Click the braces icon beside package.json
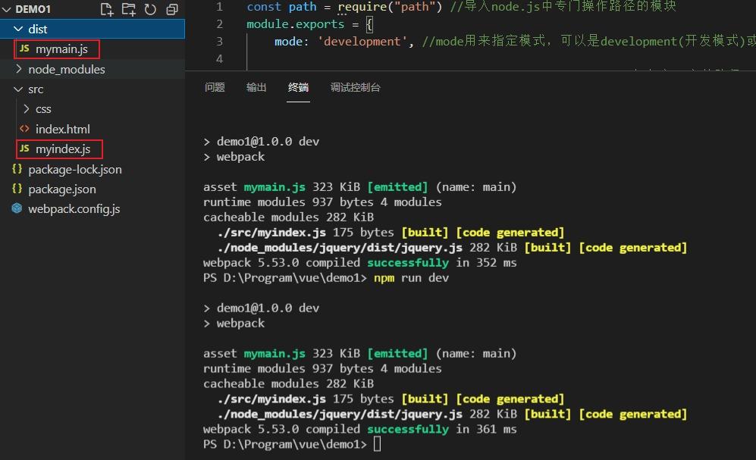756x460 pixels. (17, 189)
